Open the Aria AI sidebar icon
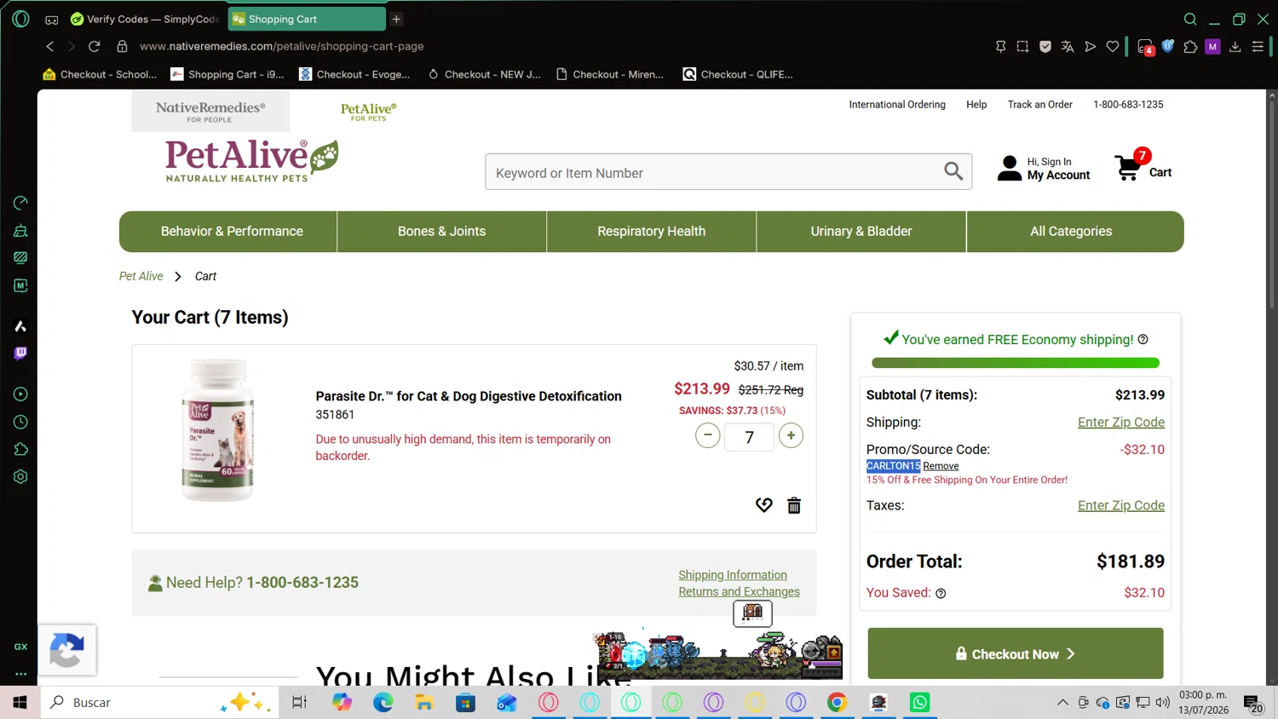The height and width of the screenshot is (719, 1278). tap(20, 326)
